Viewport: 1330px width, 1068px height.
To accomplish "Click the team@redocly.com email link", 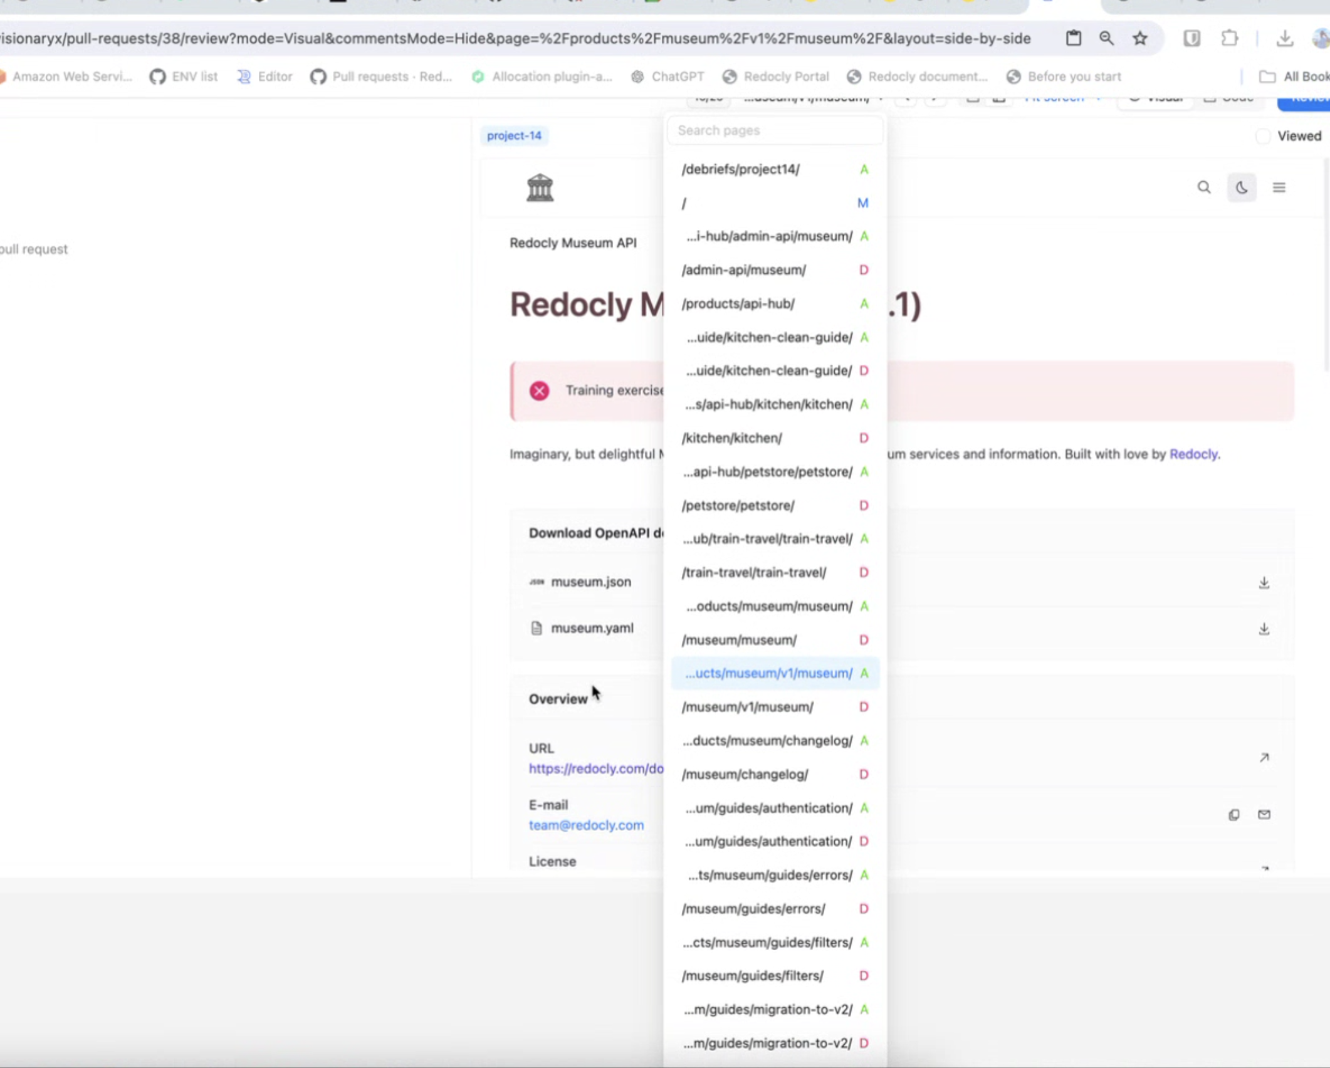I will pos(585,825).
